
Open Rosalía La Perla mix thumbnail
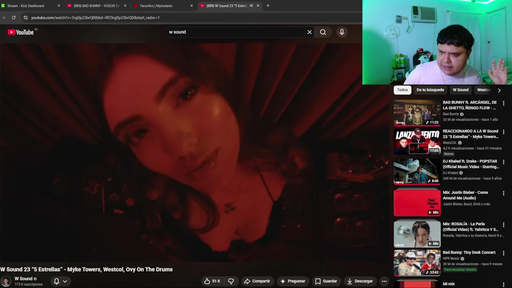417,234
